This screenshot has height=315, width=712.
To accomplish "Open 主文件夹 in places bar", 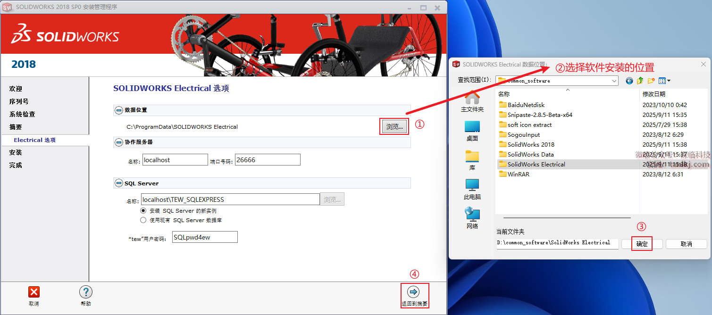I will [472, 102].
